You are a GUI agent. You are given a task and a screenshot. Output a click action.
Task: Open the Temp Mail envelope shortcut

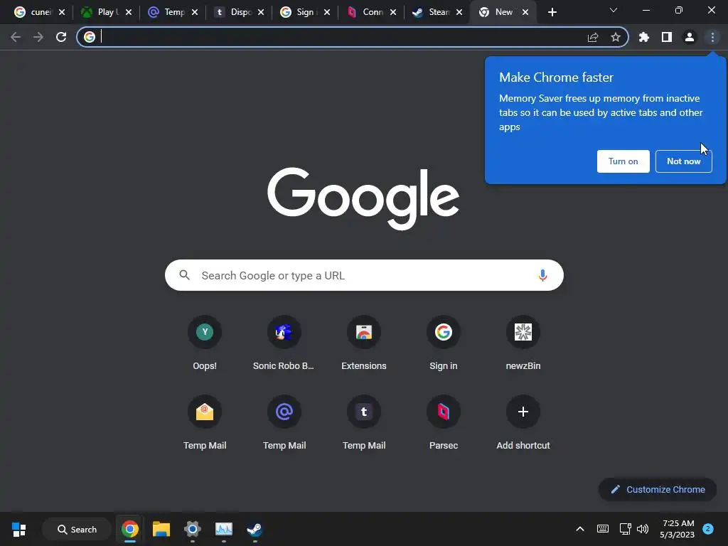tap(205, 423)
